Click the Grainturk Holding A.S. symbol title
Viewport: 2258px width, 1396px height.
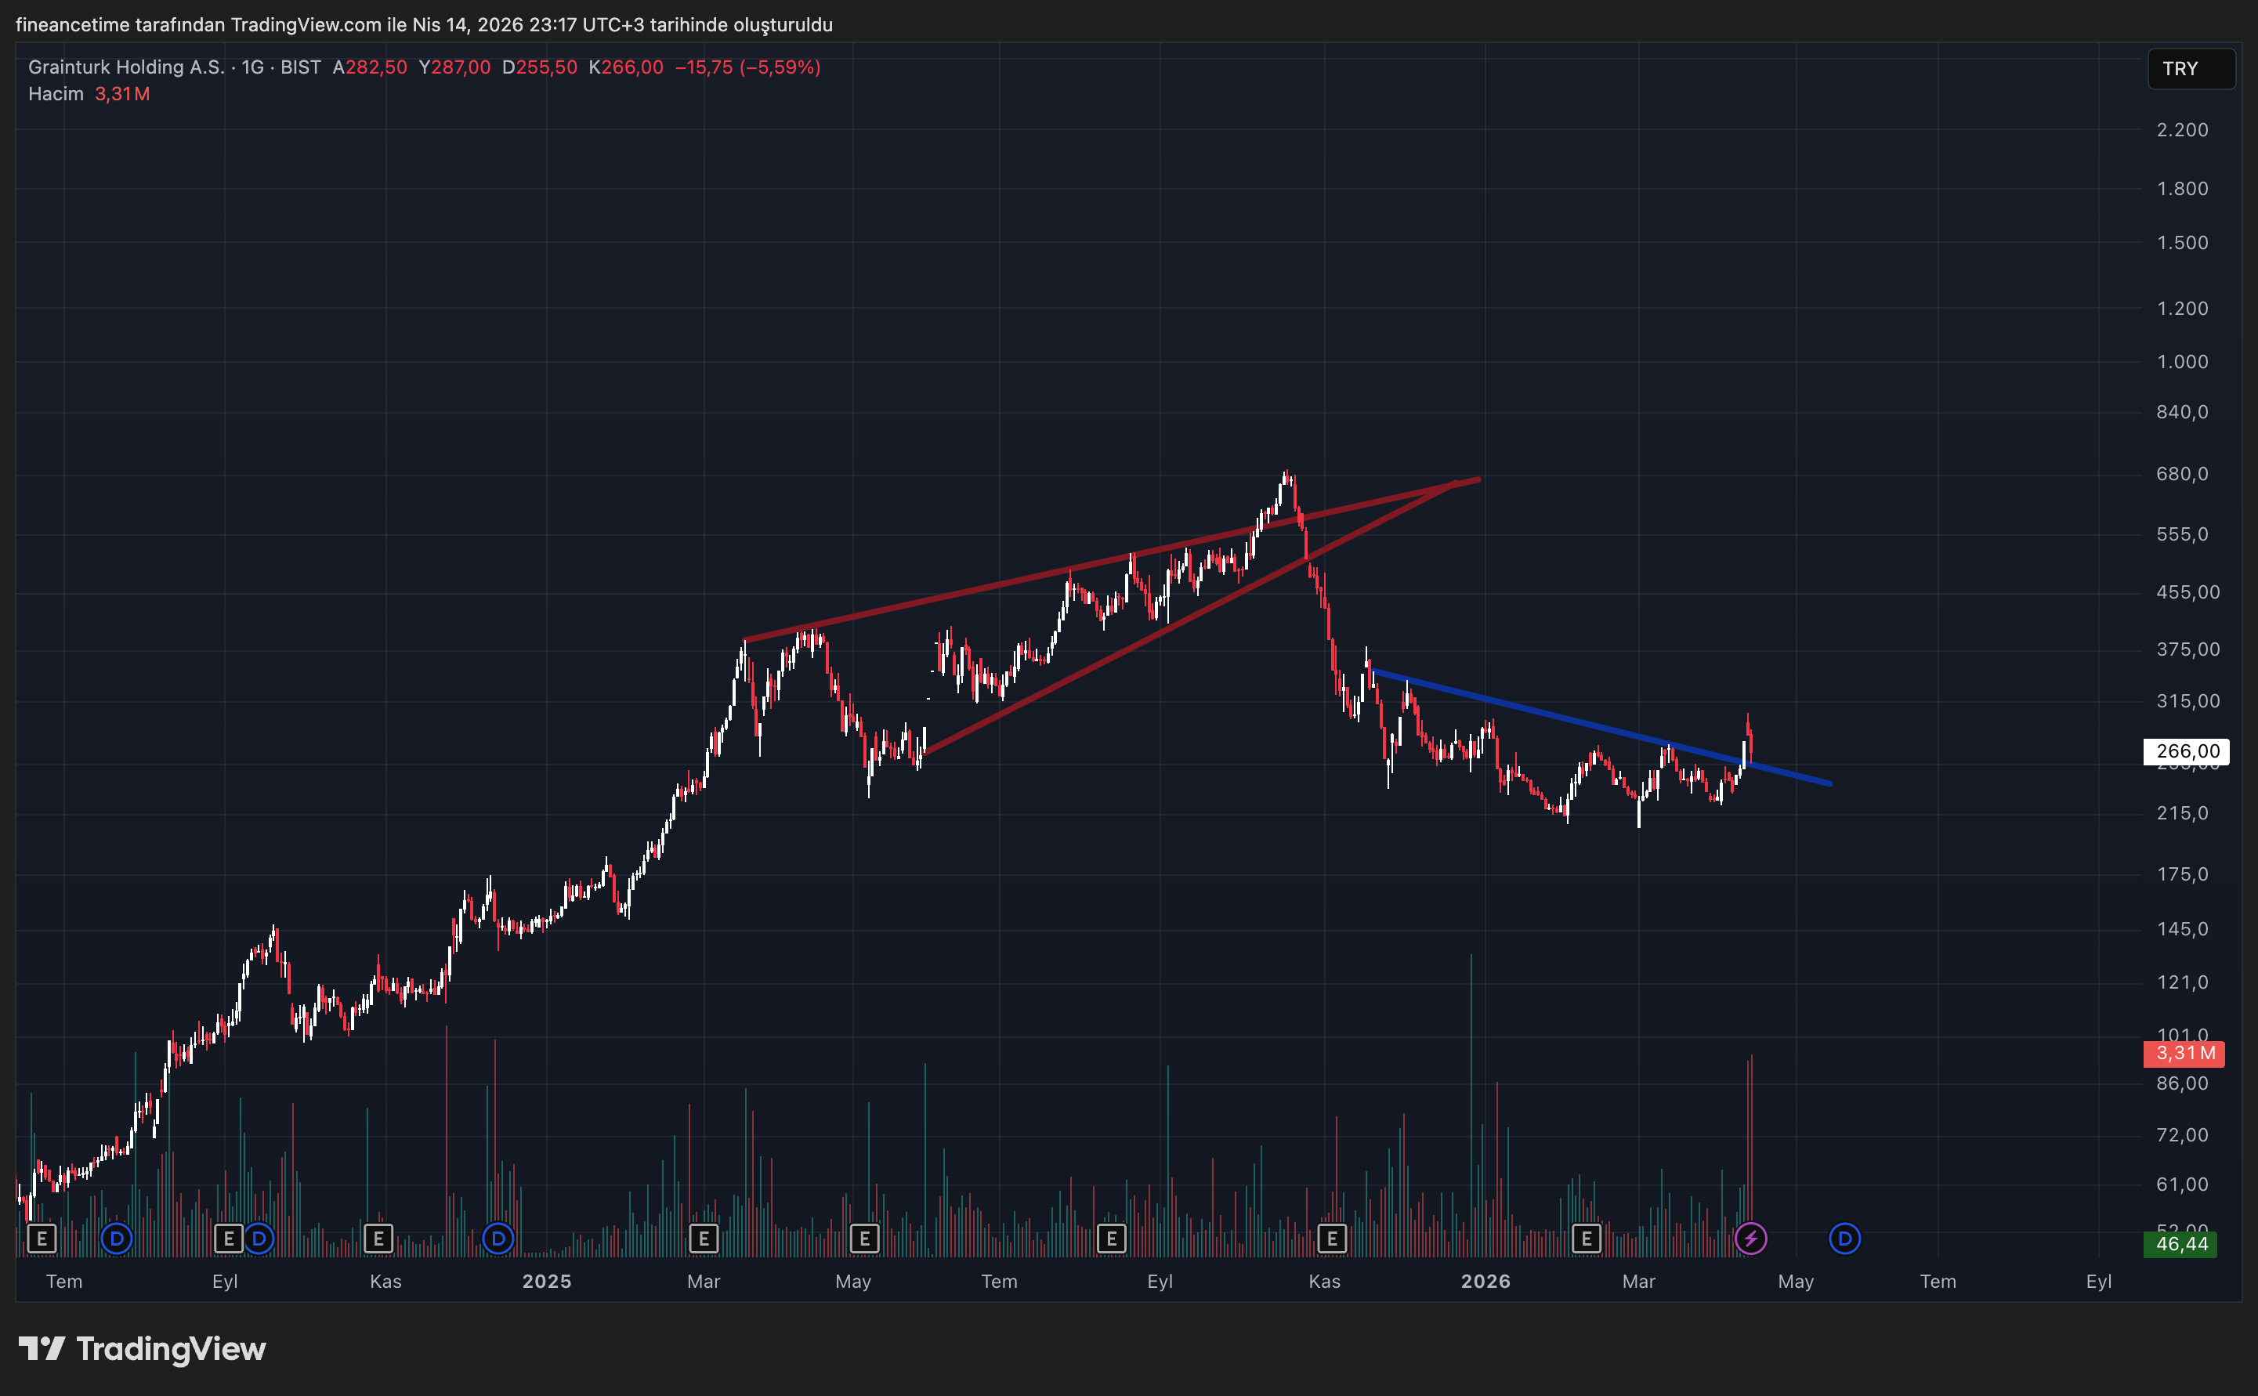[125, 67]
